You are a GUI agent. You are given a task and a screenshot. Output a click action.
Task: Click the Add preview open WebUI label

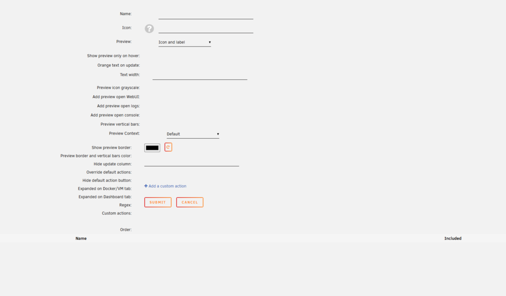pyautogui.click(x=116, y=97)
